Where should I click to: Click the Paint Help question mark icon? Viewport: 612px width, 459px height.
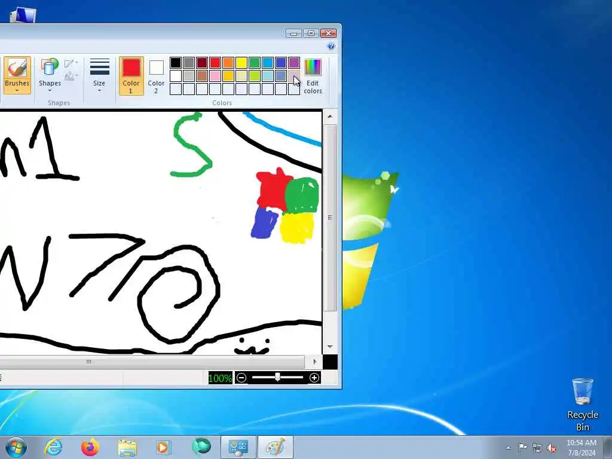pos(331,47)
